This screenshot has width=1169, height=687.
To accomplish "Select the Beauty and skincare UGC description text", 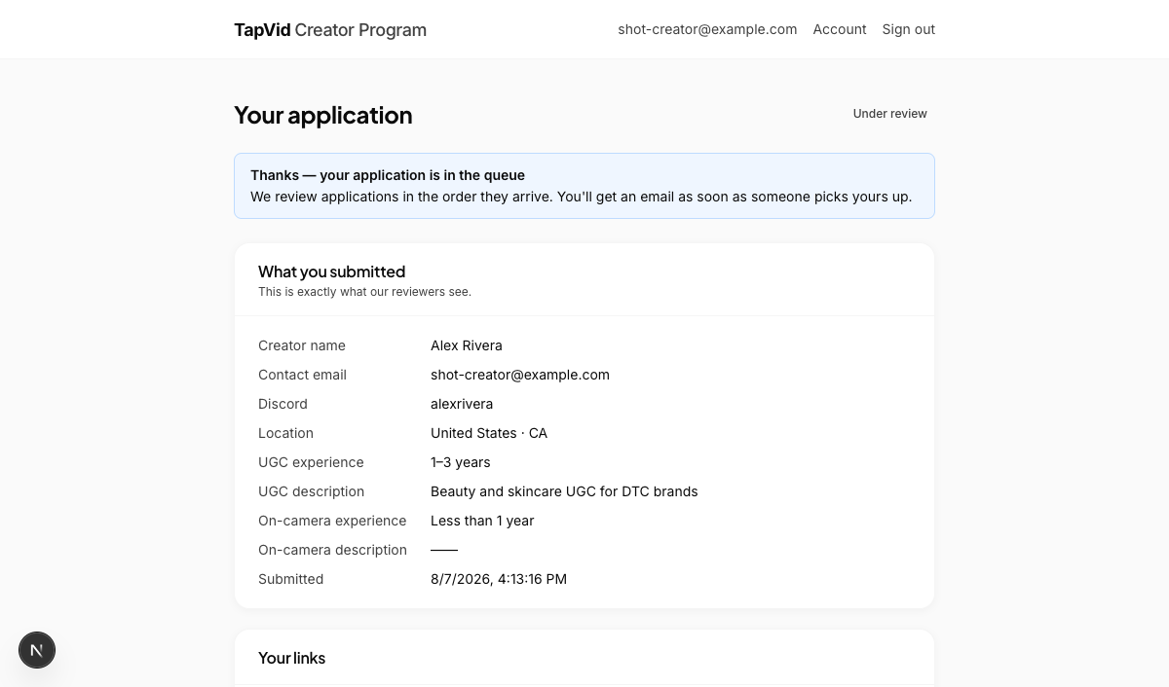I will [x=564, y=491].
